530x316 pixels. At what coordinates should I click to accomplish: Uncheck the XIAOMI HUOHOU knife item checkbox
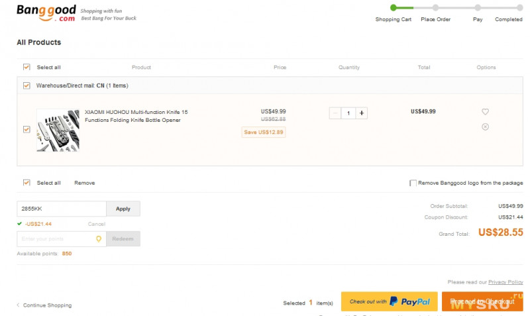pyautogui.click(x=26, y=129)
